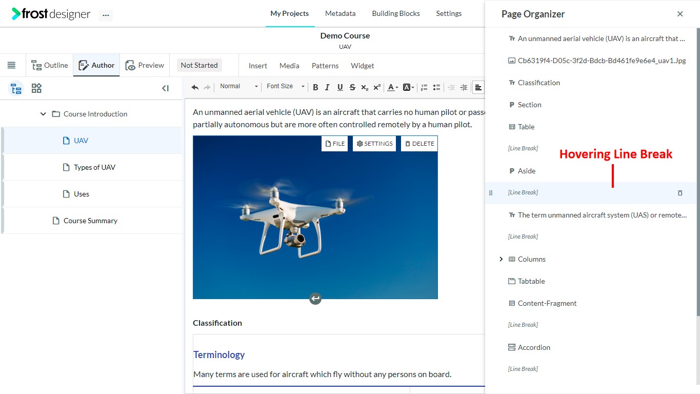Screen dimensions: 700x394
Task: Apply bold formatting
Action: click(315, 87)
